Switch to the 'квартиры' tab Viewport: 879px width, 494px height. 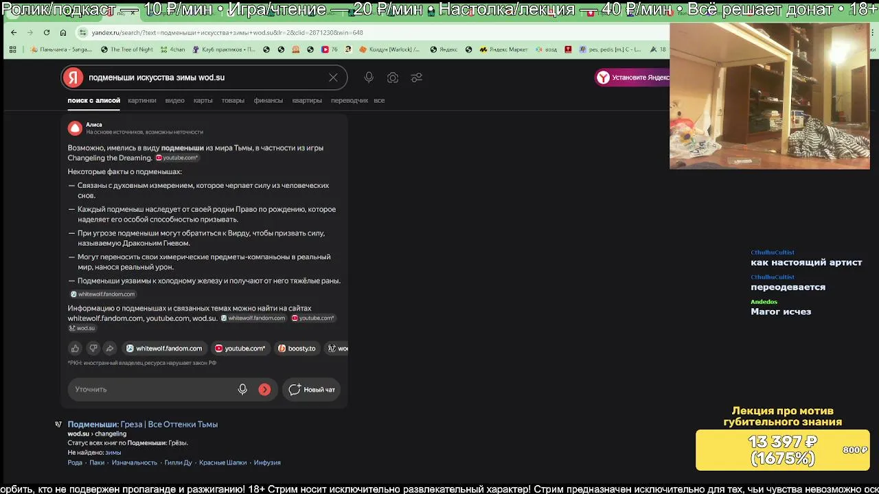(x=307, y=100)
